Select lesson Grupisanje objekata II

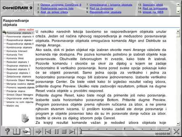tap(19, 65)
